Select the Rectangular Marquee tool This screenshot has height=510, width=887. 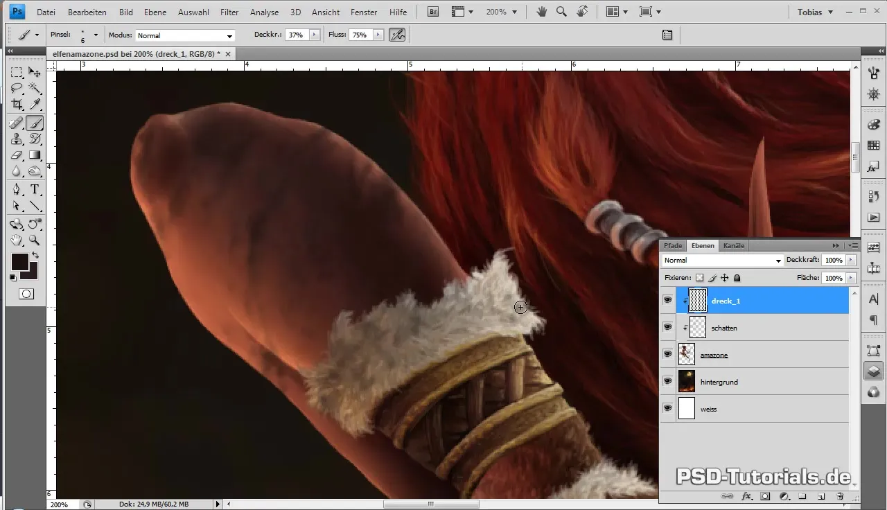16,72
